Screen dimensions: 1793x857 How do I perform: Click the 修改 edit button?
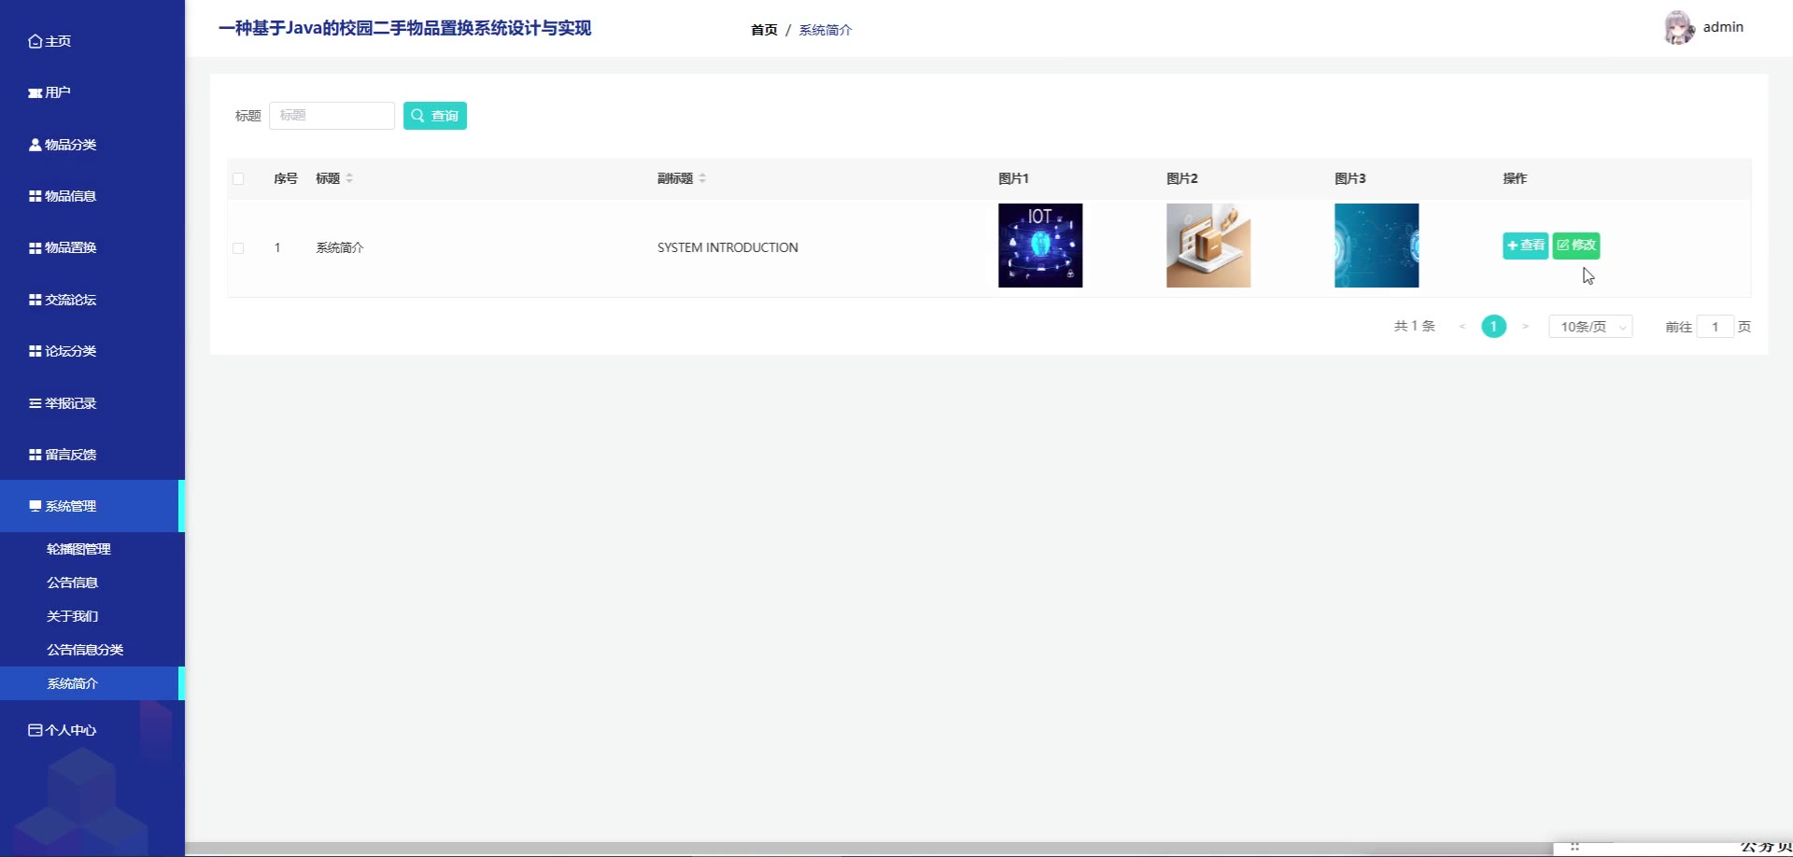coord(1576,246)
